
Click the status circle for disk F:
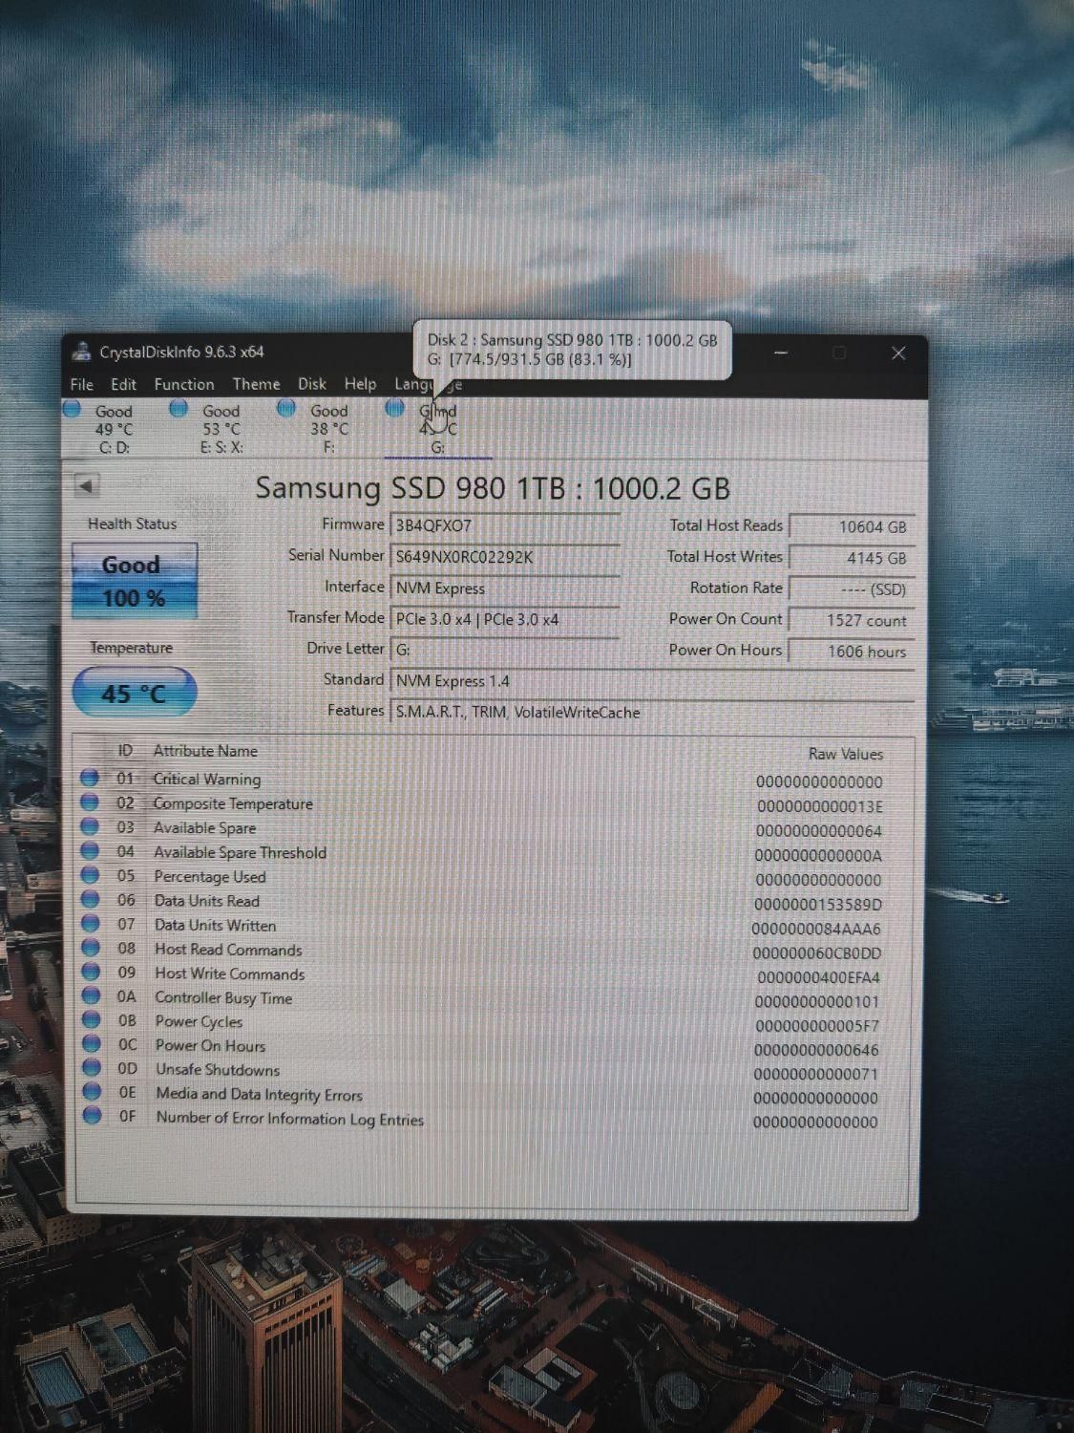(x=286, y=409)
